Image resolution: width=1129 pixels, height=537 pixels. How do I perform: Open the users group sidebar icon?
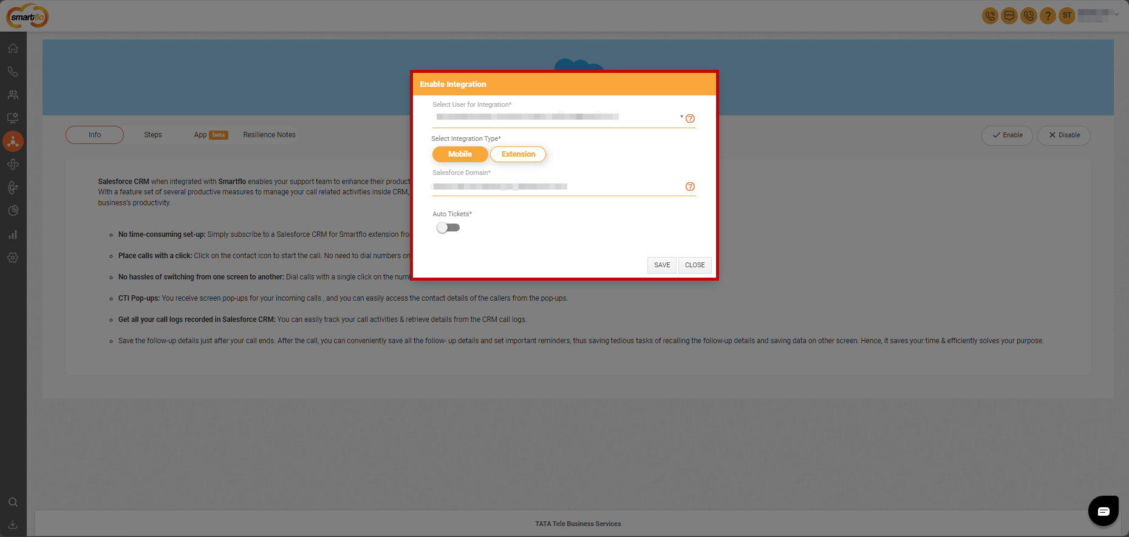[x=13, y=95]
